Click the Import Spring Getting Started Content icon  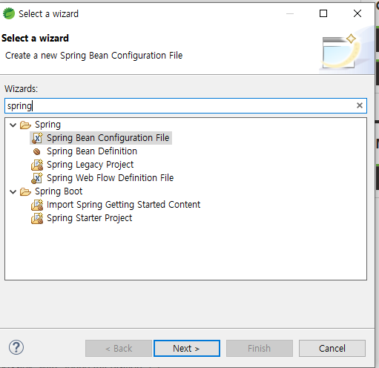37,205
